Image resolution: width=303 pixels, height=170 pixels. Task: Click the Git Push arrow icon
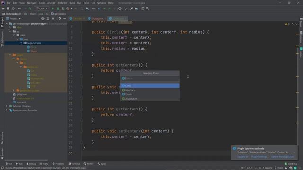click(x=109, y=8)
